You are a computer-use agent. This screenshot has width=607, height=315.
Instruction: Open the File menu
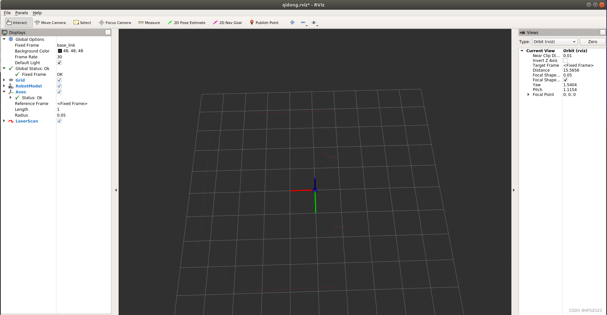[x=7, y=13]
